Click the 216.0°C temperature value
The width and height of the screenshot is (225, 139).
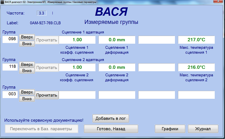click(196, 67)
